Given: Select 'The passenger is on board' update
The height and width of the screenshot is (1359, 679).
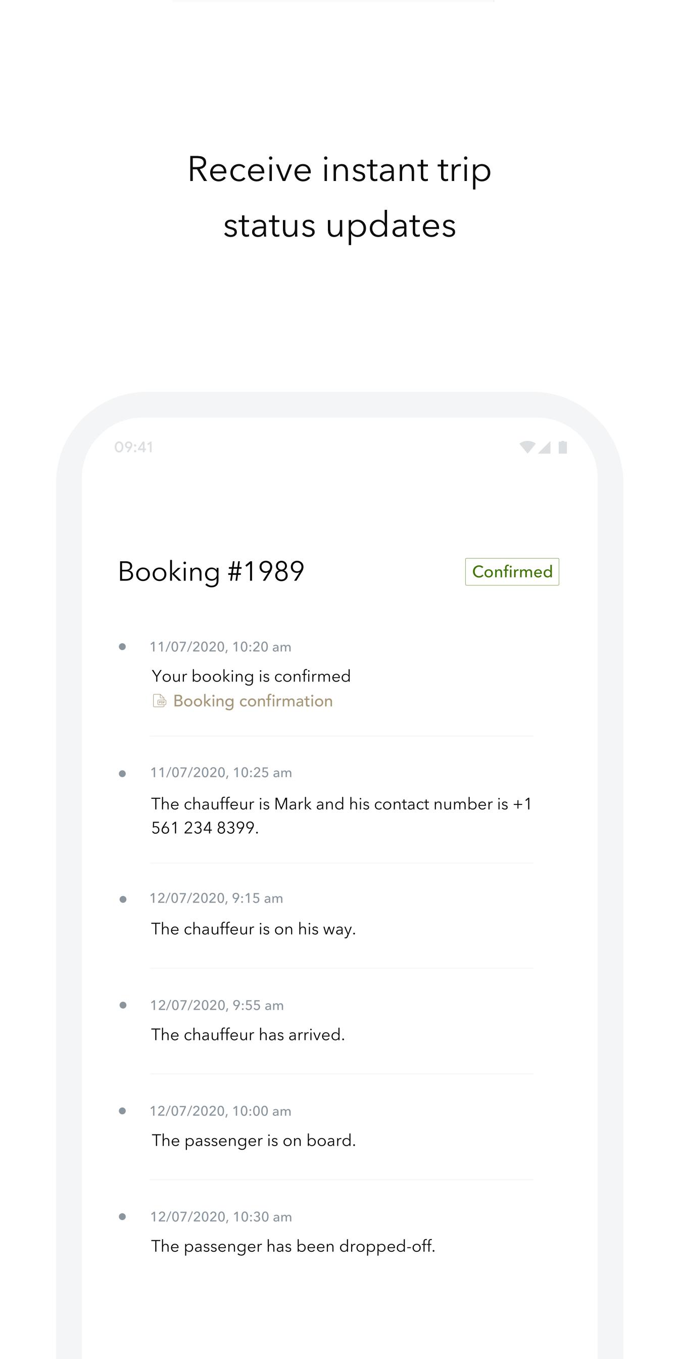Looking at the screenshot, I should [x=254, y=1141].
